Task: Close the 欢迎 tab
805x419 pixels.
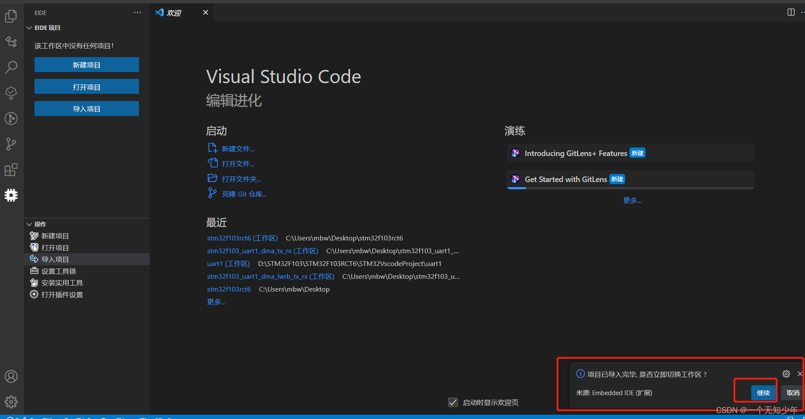Action: click(x=206, y=12)
